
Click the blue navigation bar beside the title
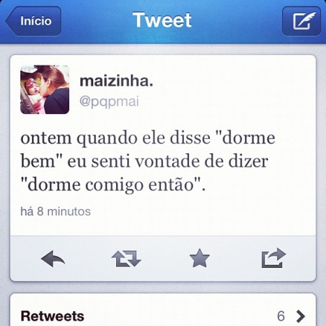[237, 21]
